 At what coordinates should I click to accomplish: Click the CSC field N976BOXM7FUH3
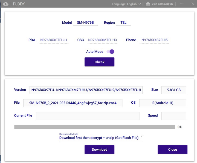[x=102, y=40]
